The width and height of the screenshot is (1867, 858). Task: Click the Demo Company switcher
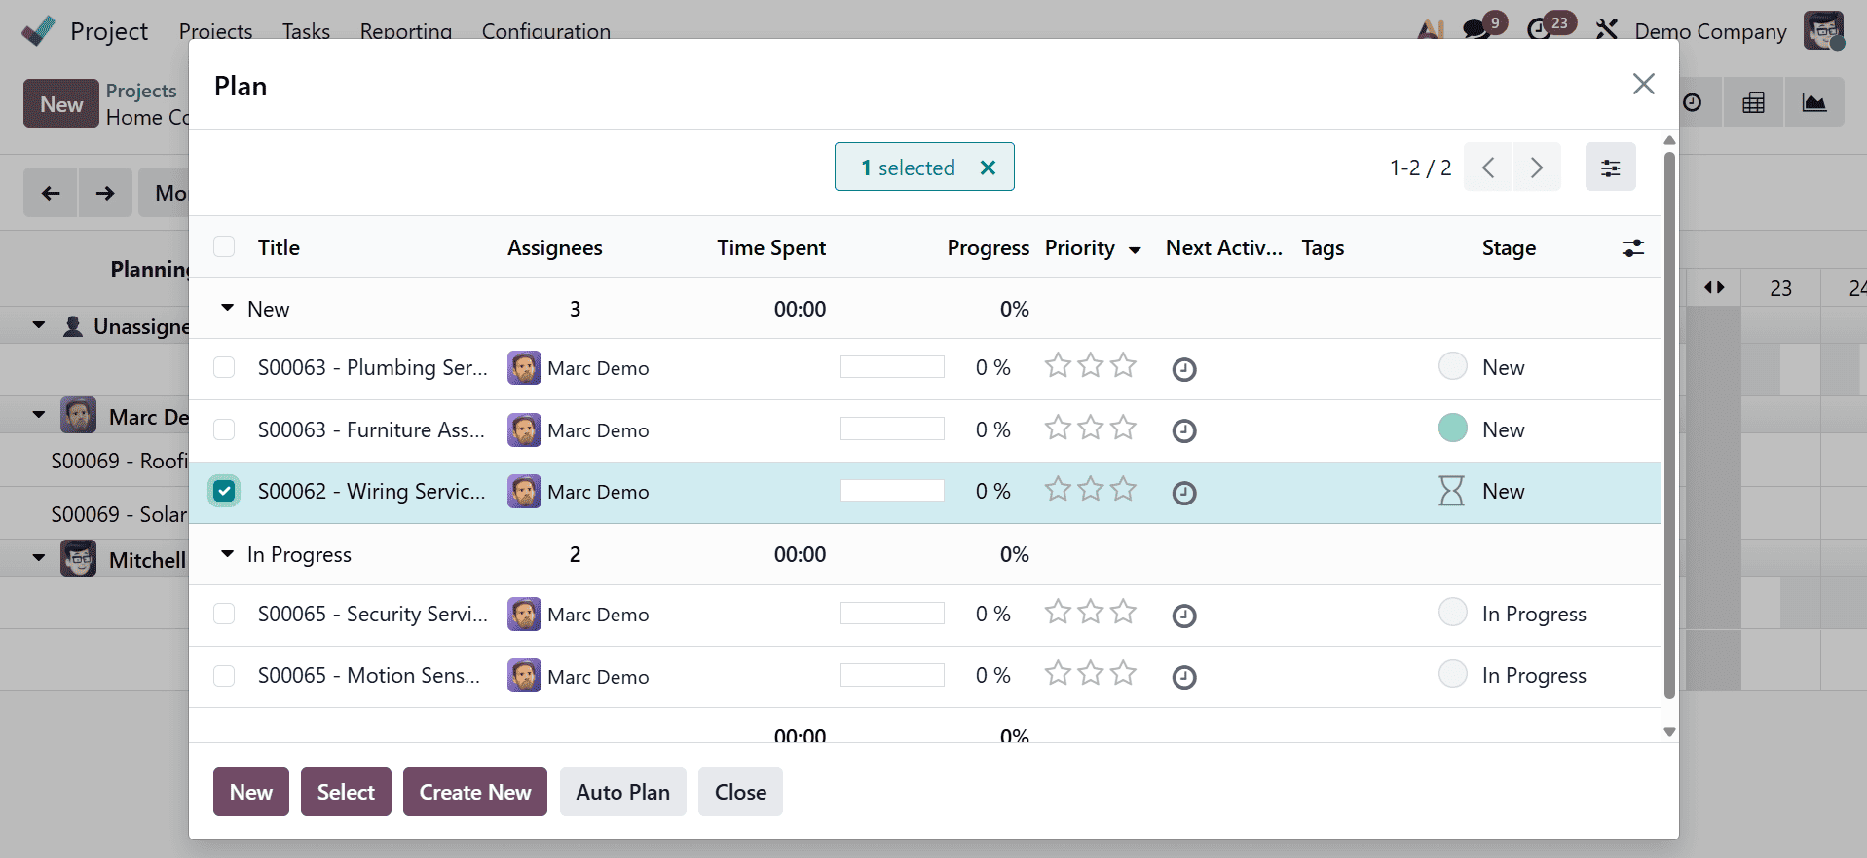point(1710,31)
